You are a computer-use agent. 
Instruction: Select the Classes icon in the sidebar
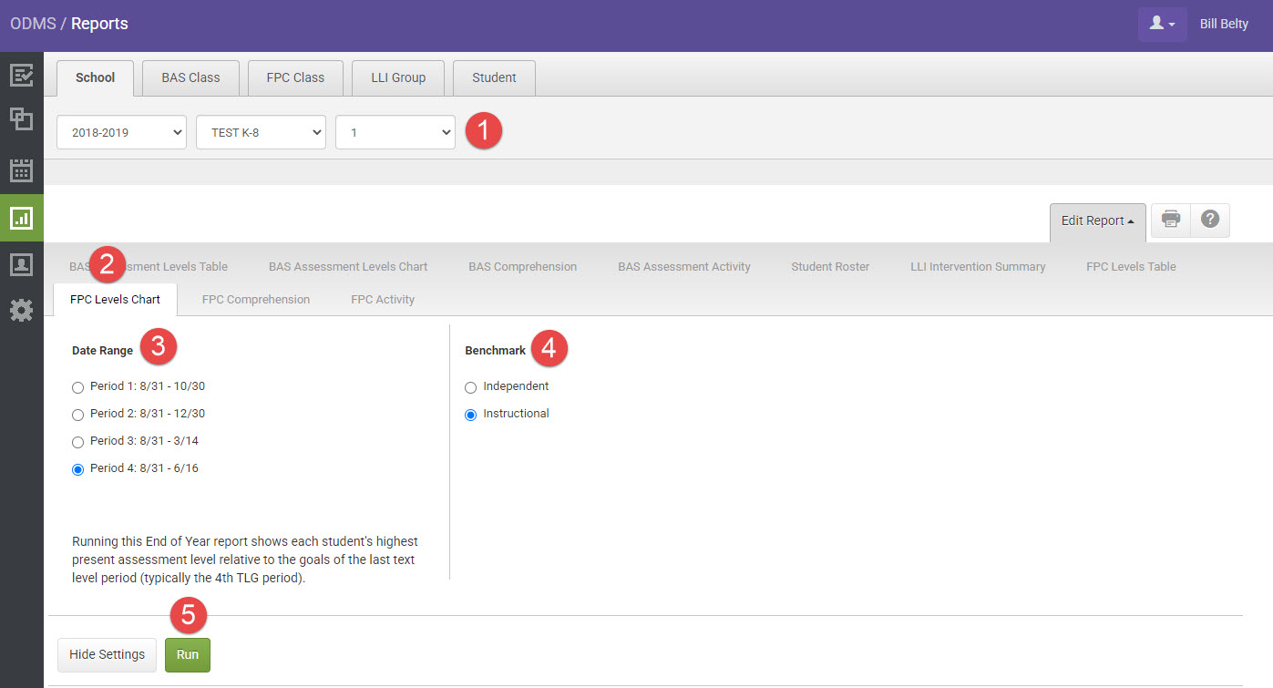tap(22, 119)
